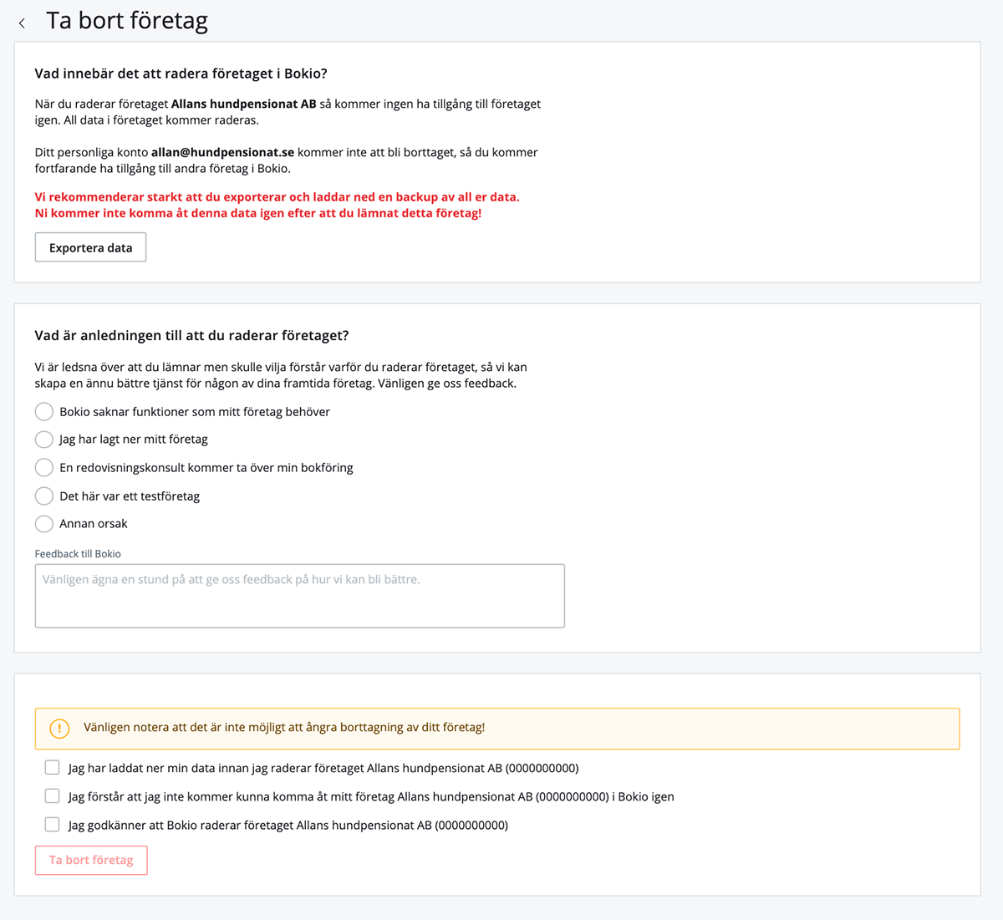Screen dimensions: 1003x920
Task: Click the heading 'Vad innebär det att radera företaget i Bokio?'
Action: [x=181, y=74]
